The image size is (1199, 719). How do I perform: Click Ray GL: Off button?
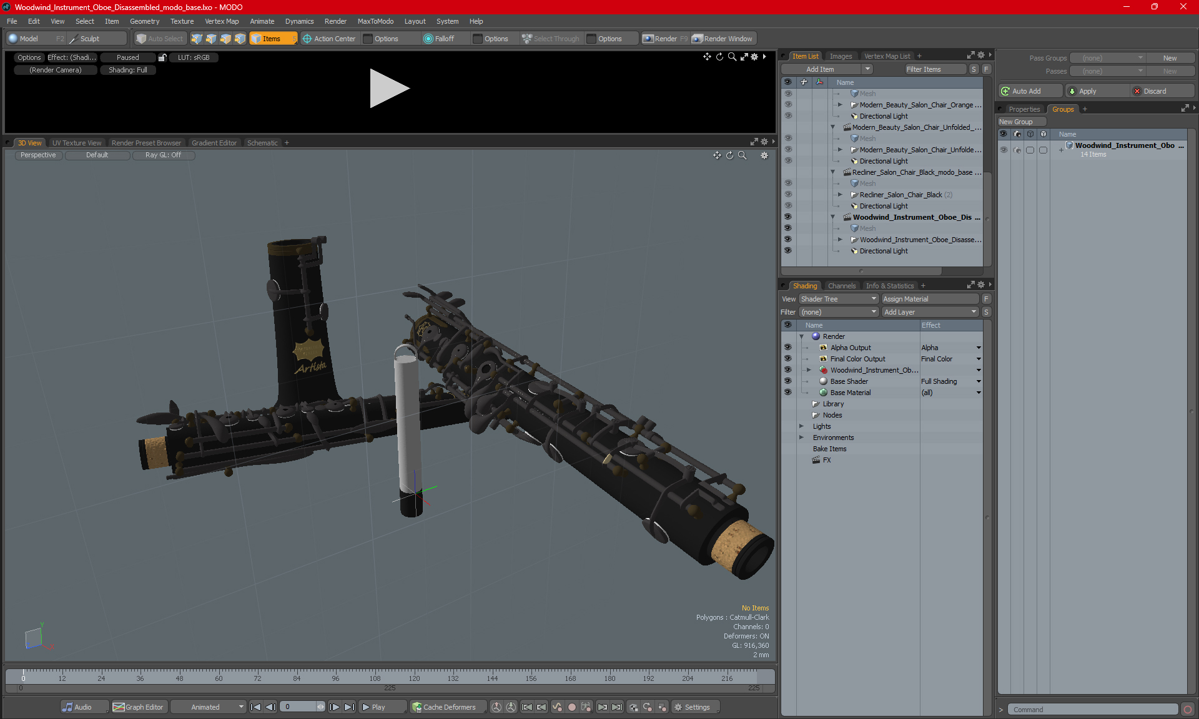click(163, 155)
